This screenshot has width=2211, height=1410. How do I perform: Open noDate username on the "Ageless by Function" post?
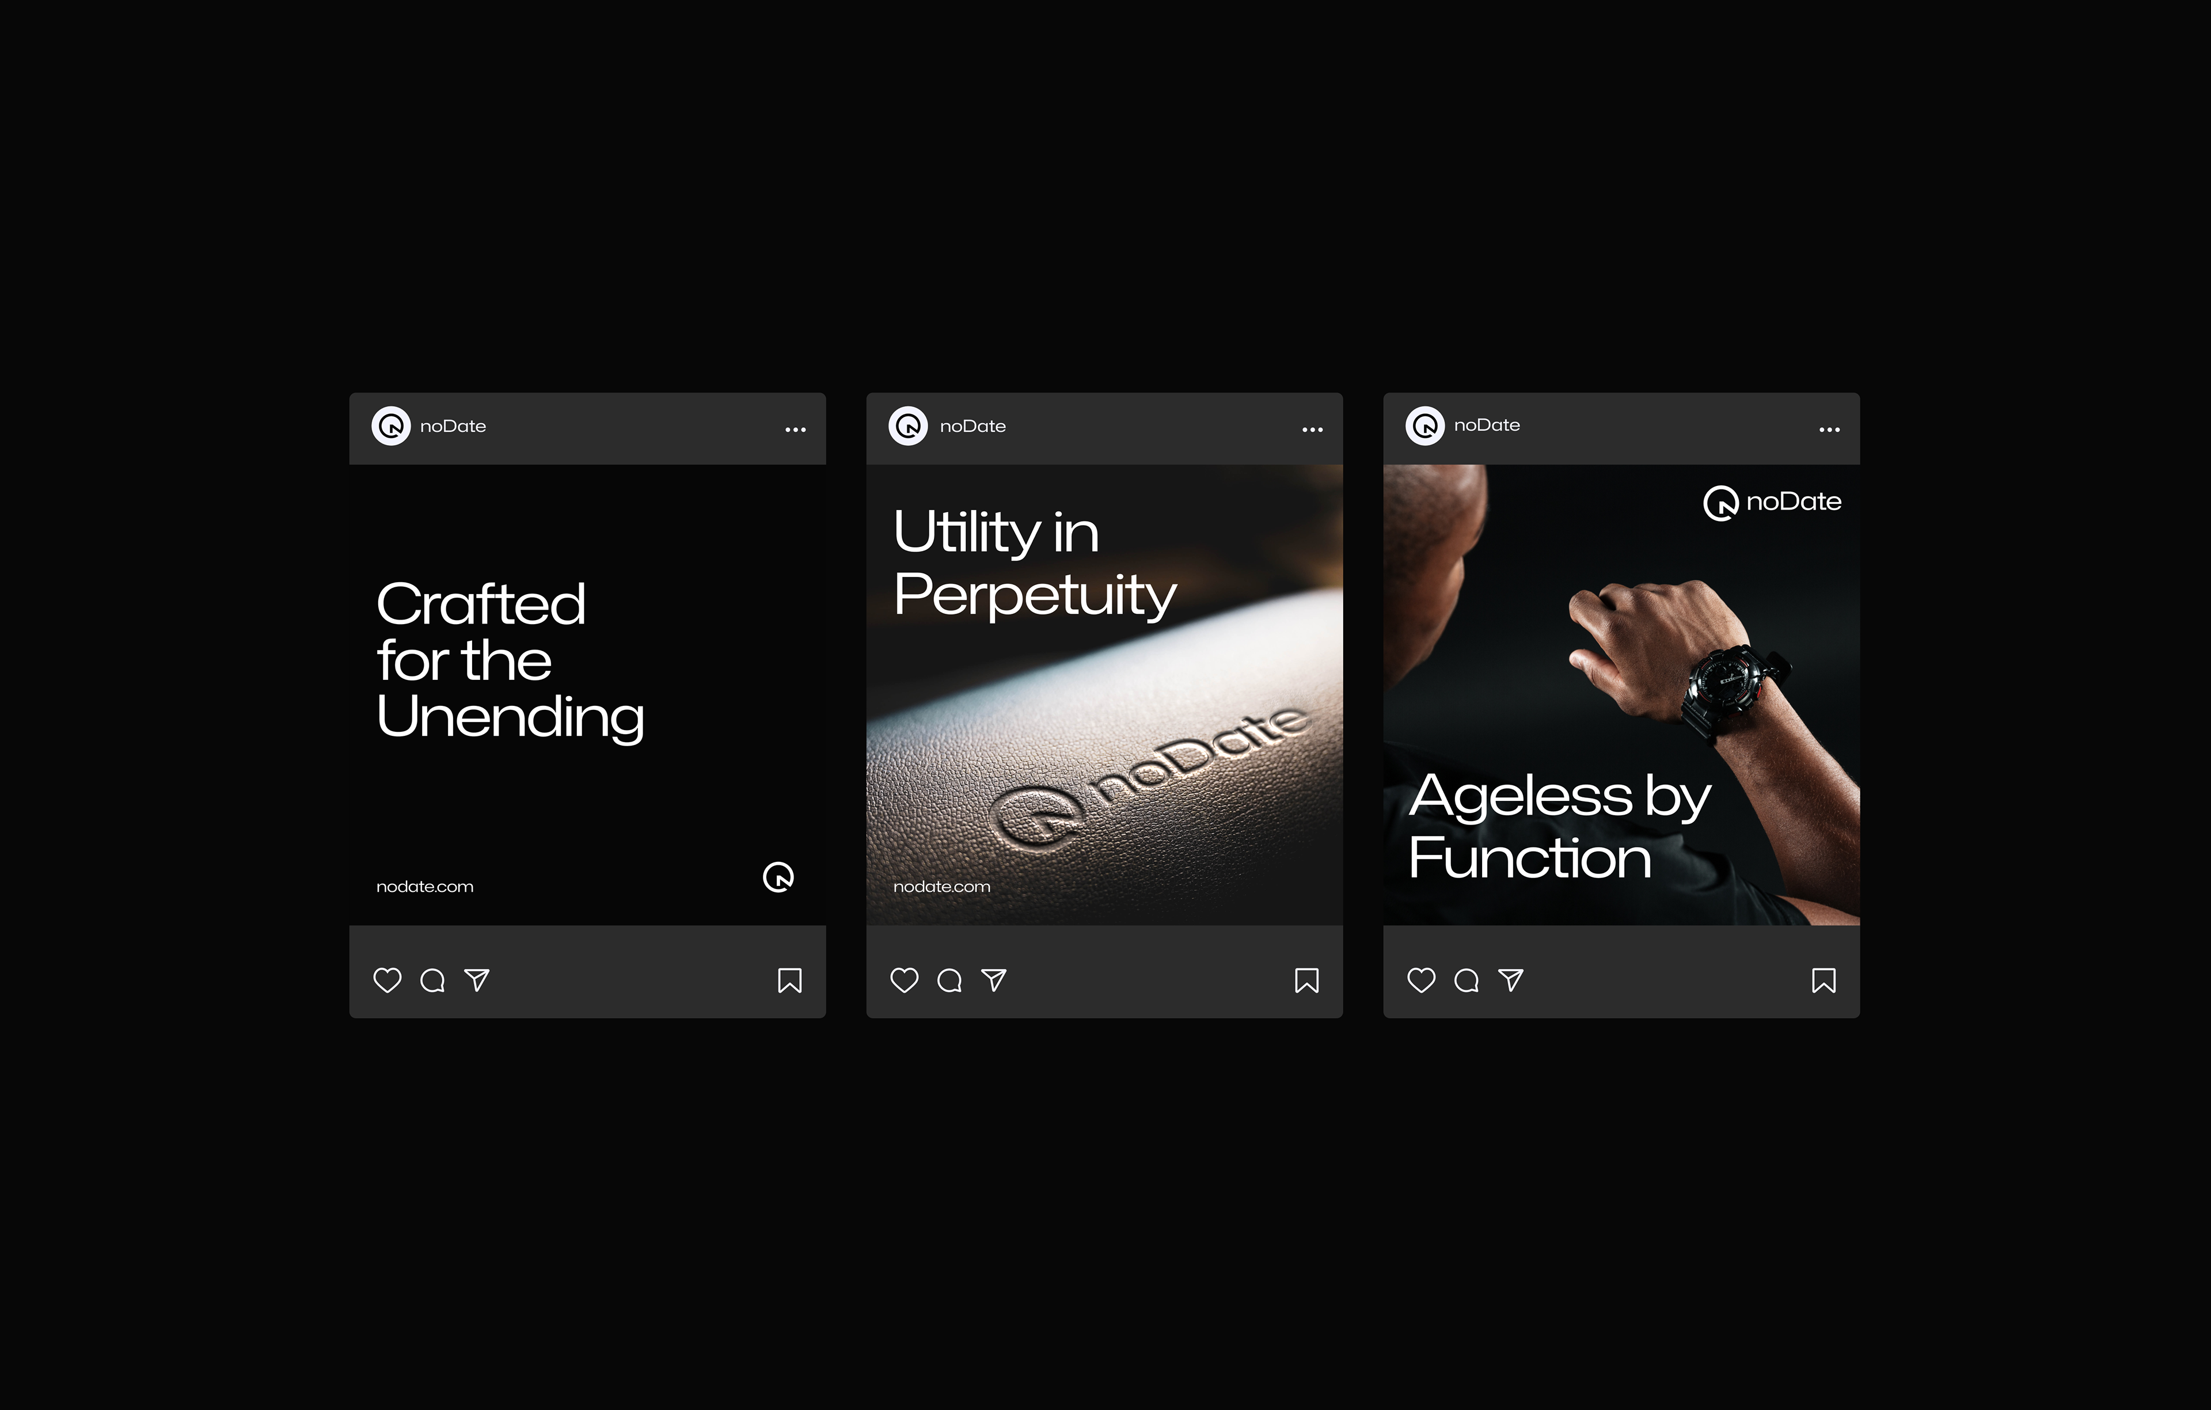pos(1487,425)
